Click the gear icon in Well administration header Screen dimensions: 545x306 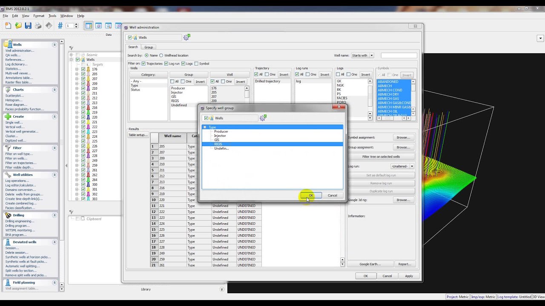click(x=186, y=37)
